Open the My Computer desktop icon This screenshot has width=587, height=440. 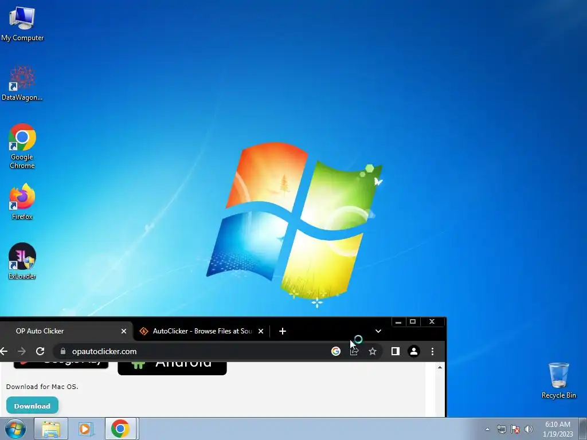[x=22, y=24]
